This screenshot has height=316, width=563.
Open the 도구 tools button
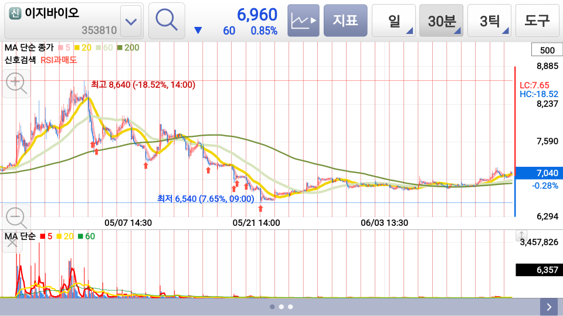click(x=538, y=21)
